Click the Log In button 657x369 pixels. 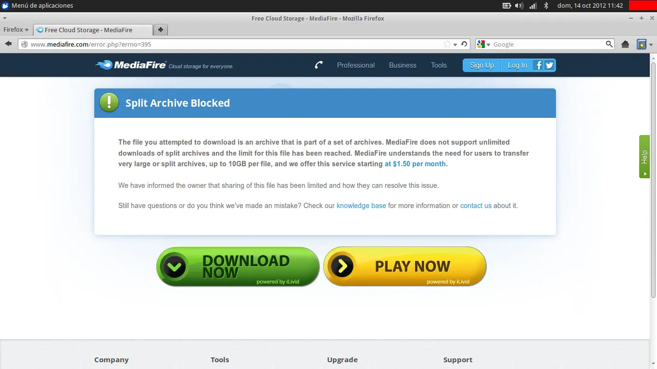pyautogui.click(x=518, y=65)
